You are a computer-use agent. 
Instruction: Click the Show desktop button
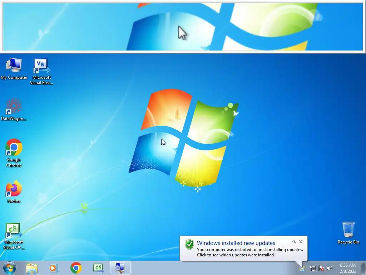click(x=363, y=268)
